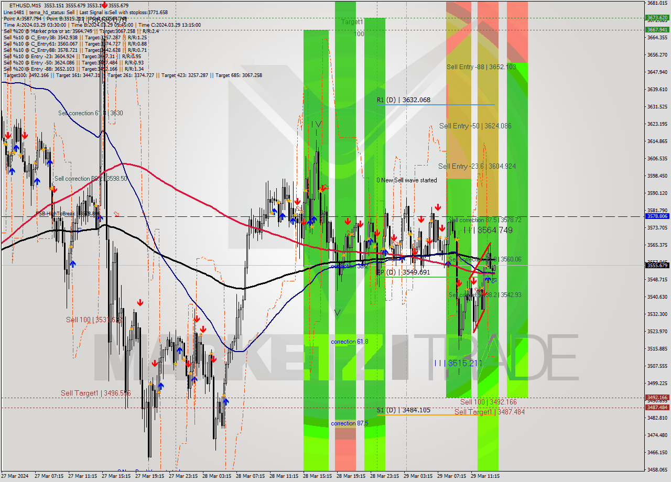Click the 'Sell Entry -50 | 3624.086' label
671x482 pixels.
tap(475, 126)
